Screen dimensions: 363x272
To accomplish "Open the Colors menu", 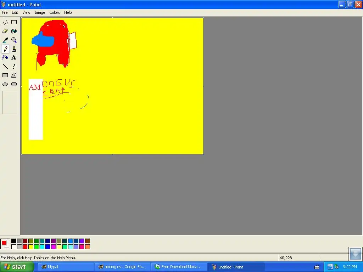I will click(55, 12).
